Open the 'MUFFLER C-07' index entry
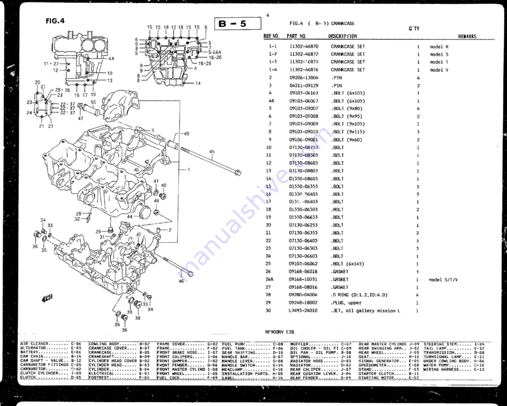Image resolution: width=507 pixels, height=406 pixels. click(x=321, y=344)
